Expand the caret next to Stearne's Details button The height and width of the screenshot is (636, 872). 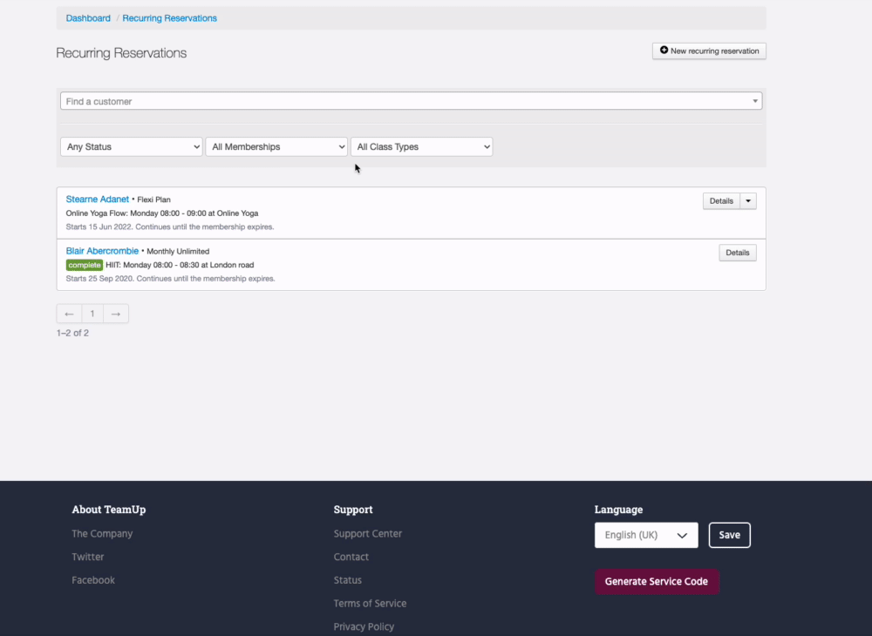coord(748,201)
